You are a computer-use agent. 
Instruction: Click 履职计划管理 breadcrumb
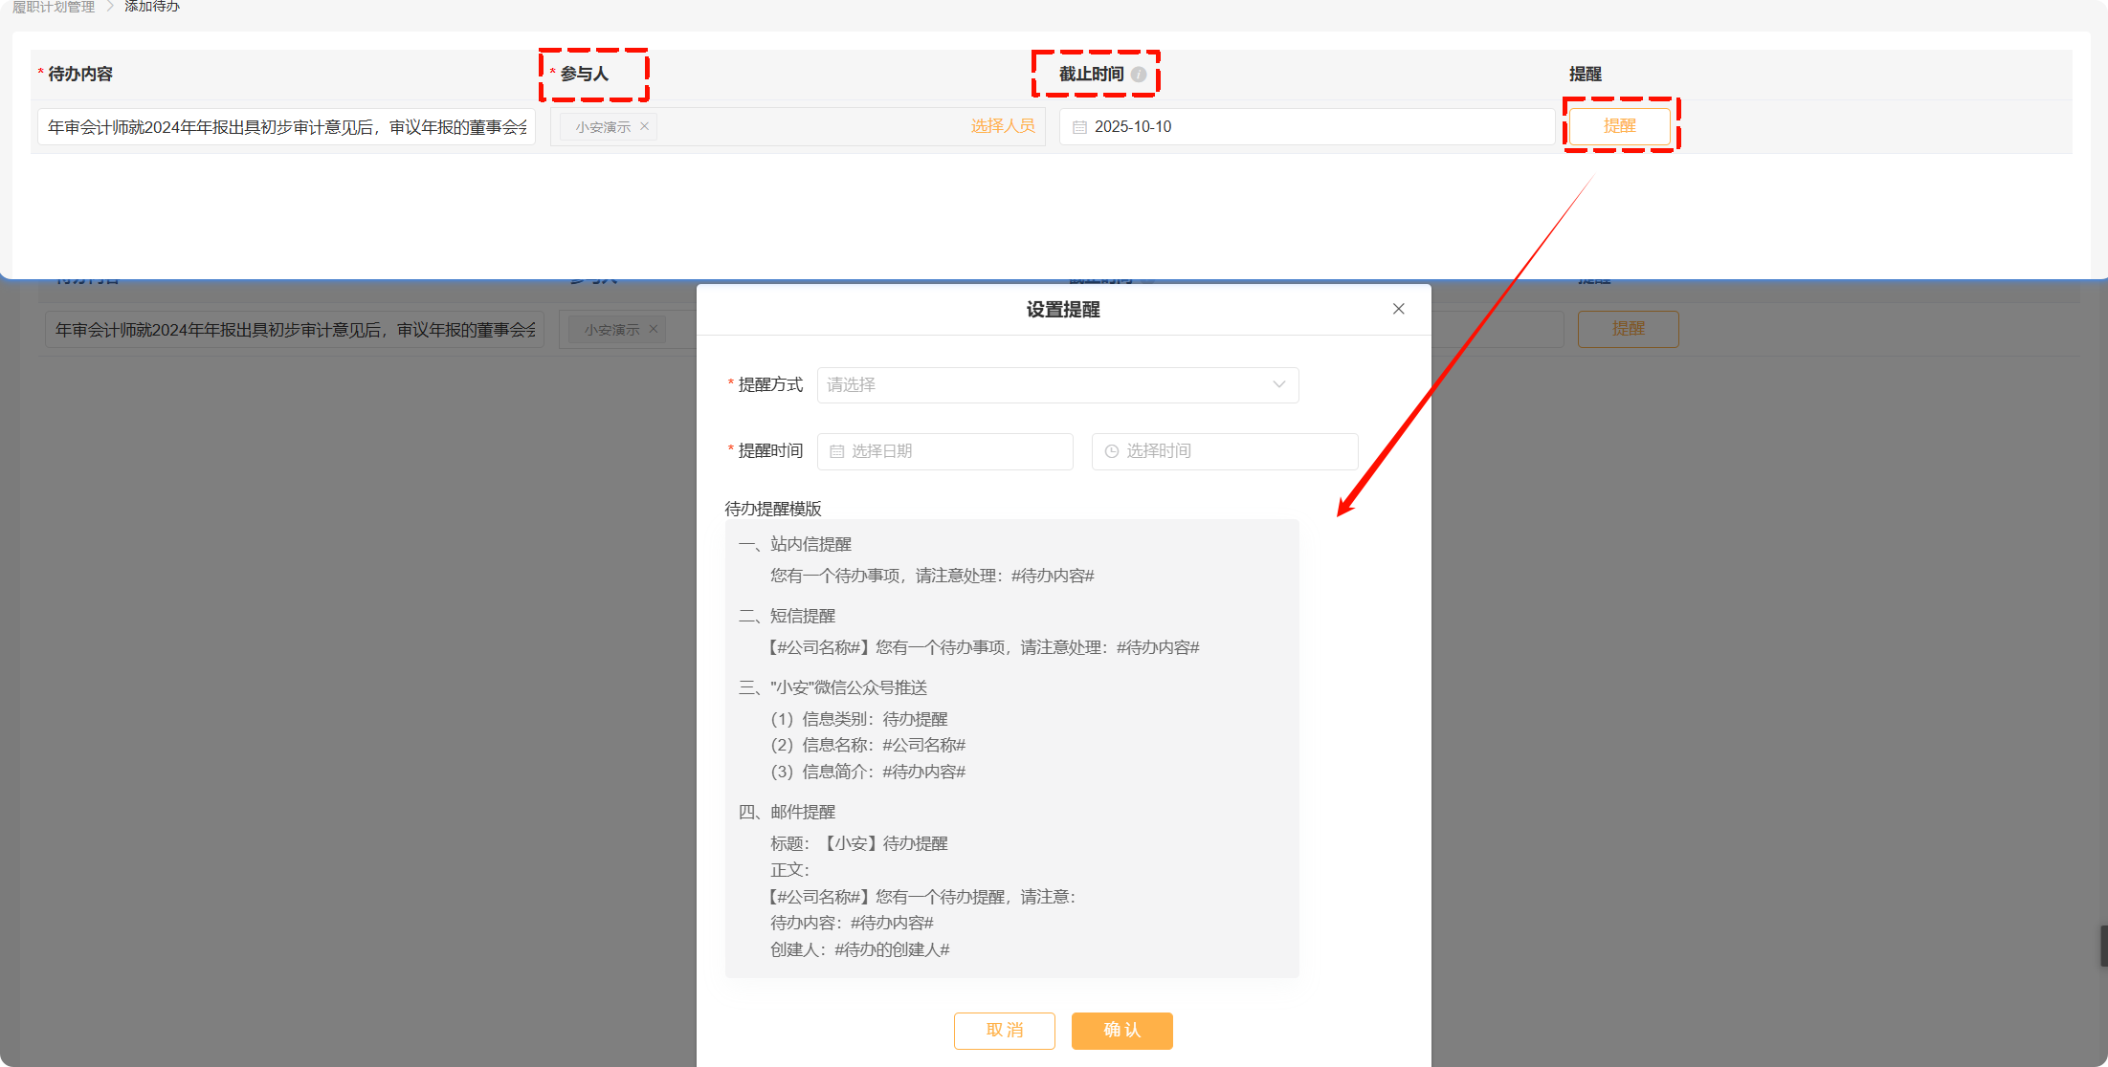[54, 7]
